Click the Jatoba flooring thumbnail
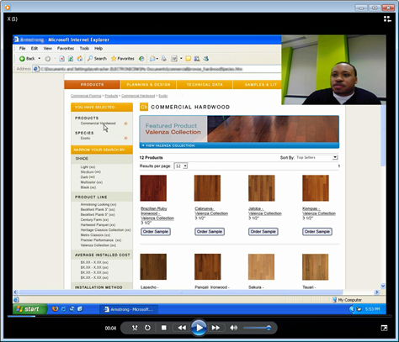Screen dimensions: 399x342 262,188
